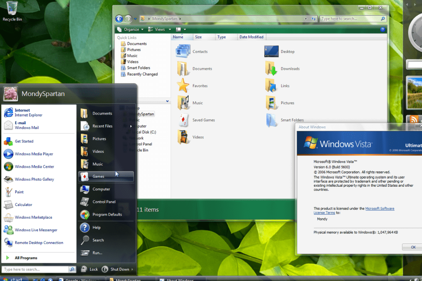Open Windows Photo Gallery shortcut

pos(34,179)
